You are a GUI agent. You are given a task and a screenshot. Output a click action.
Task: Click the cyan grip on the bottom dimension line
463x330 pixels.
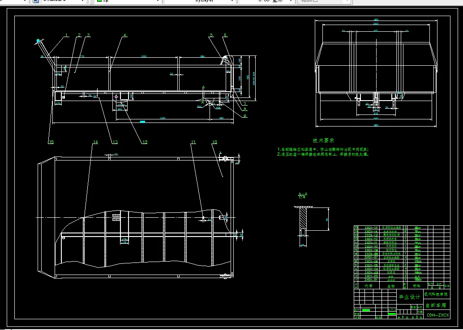[x=143, y=122]
